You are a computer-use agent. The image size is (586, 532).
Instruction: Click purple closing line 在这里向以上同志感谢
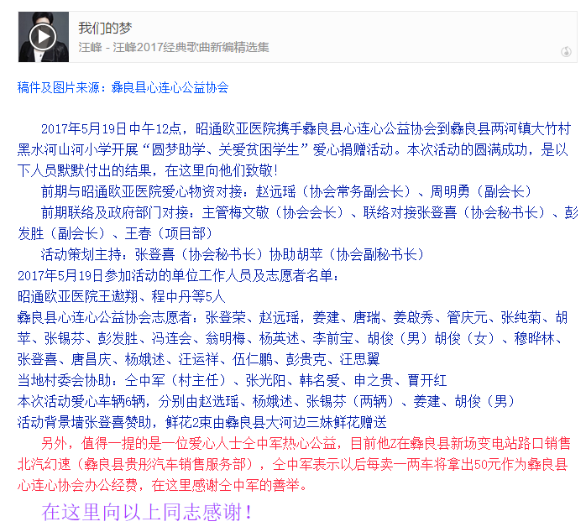tap(147, 512)
